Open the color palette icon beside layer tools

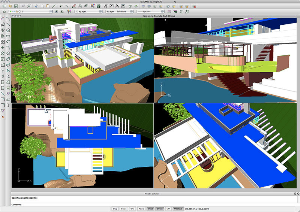point(69,12)
